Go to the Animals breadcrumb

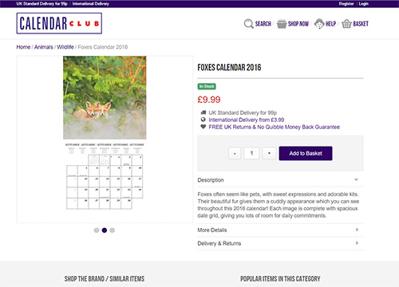pos(44,47)
